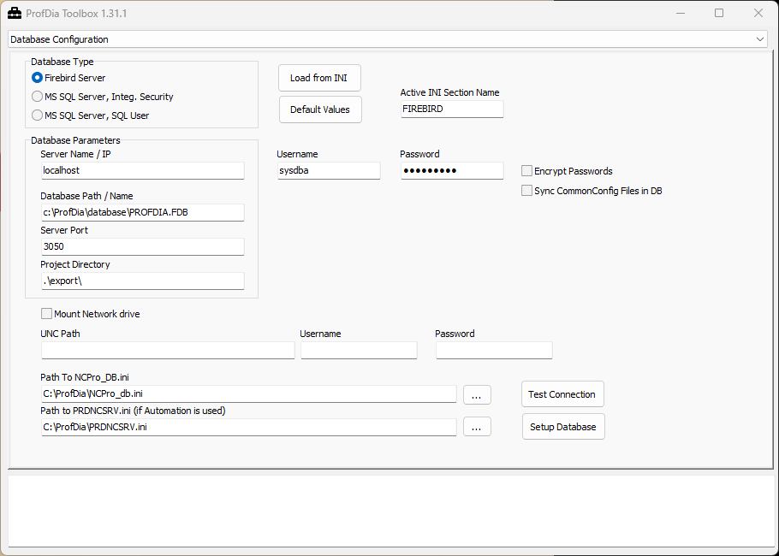Focus the Database Path / Name field
Screen dimensions: 779x556
click(142, 212)
